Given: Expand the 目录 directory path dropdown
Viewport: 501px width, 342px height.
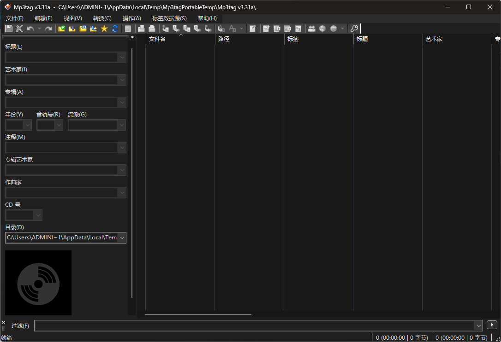Looking at the screenshot, I should pyautogui.click(x=122, y=238).
